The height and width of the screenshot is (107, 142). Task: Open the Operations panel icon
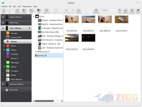pos(96,10)
